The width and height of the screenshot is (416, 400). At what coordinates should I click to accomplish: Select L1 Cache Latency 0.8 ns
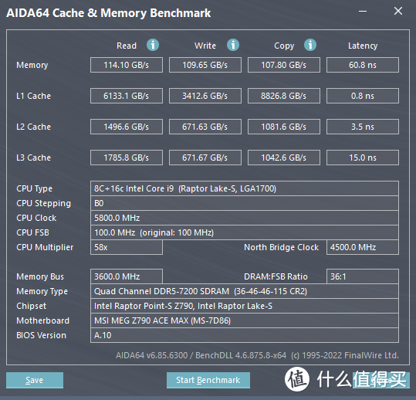coord(363,96)
